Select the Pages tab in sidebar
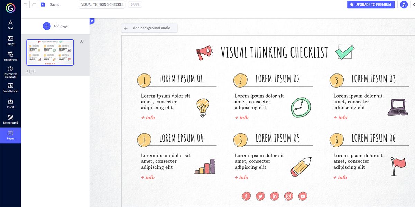 point(10,135)
